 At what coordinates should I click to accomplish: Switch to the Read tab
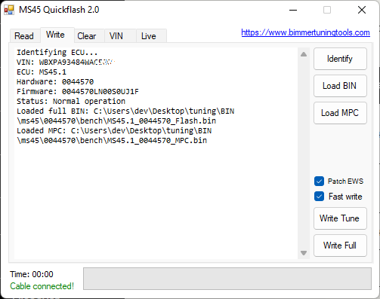pos(25,36)
